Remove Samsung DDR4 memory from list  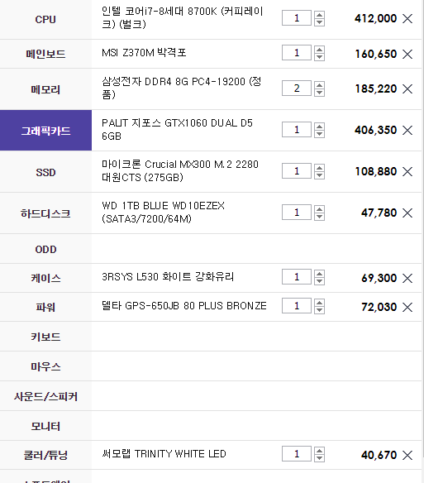pos(407,89)
